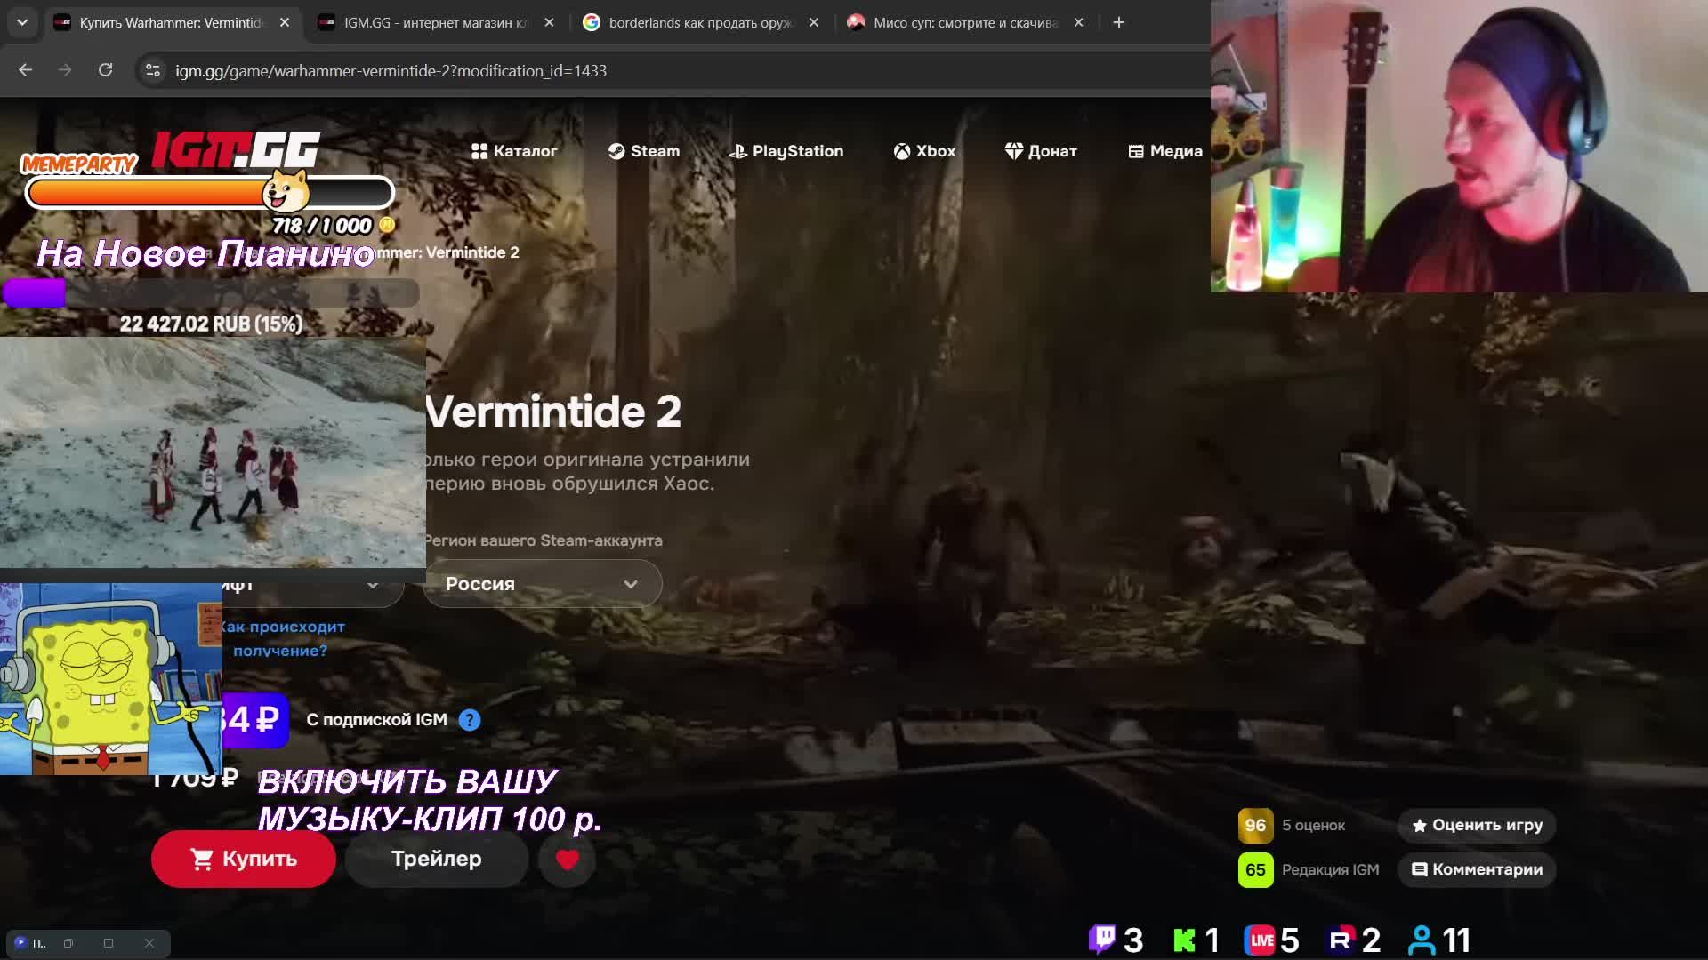The width and height of the screenshot is (1708, 960).
Task: Open the borderlands как продать оружие tab
Action: [701, 22]
